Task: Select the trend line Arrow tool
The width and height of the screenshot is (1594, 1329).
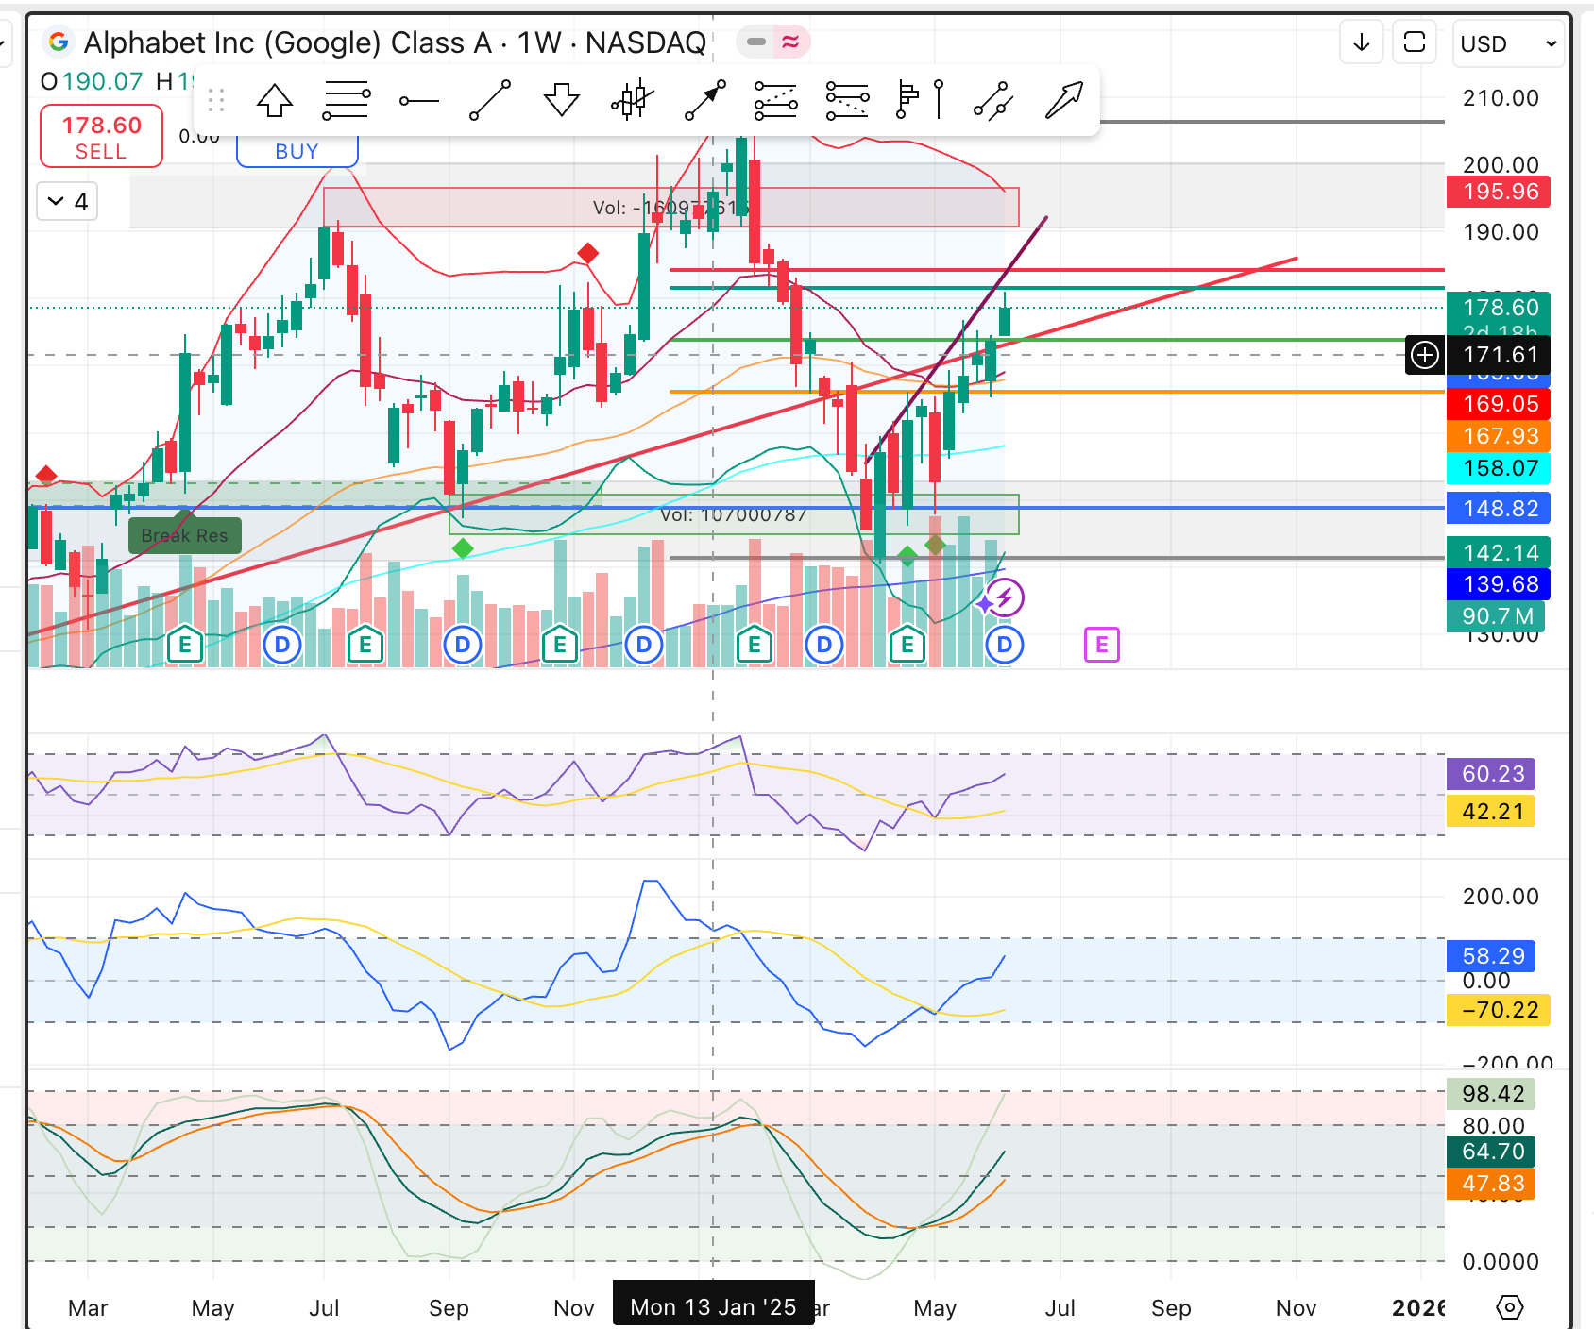Action: (x=704, y=100)
